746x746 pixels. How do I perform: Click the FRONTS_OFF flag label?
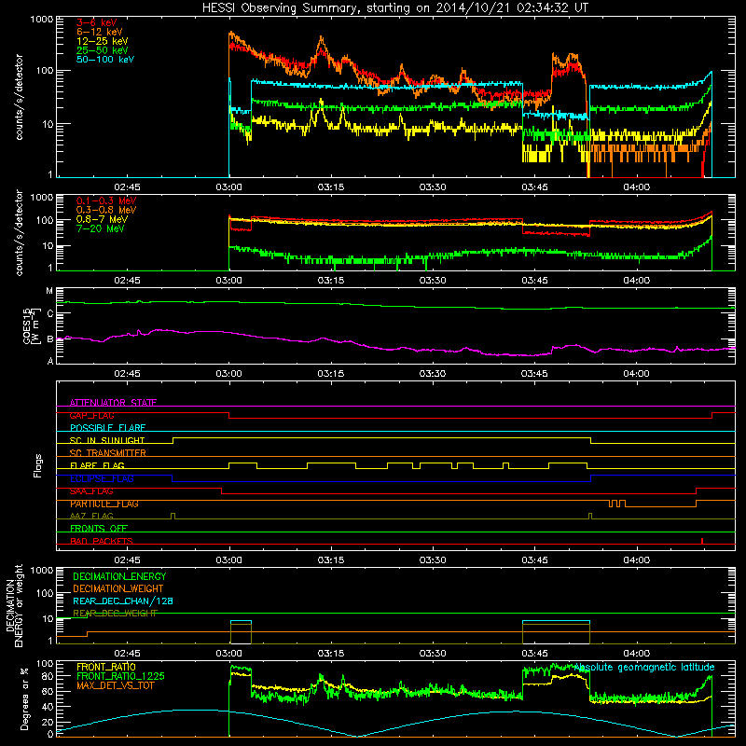(99, 529)
